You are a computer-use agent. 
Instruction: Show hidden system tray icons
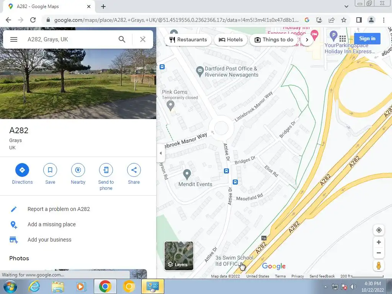point(325,287)
